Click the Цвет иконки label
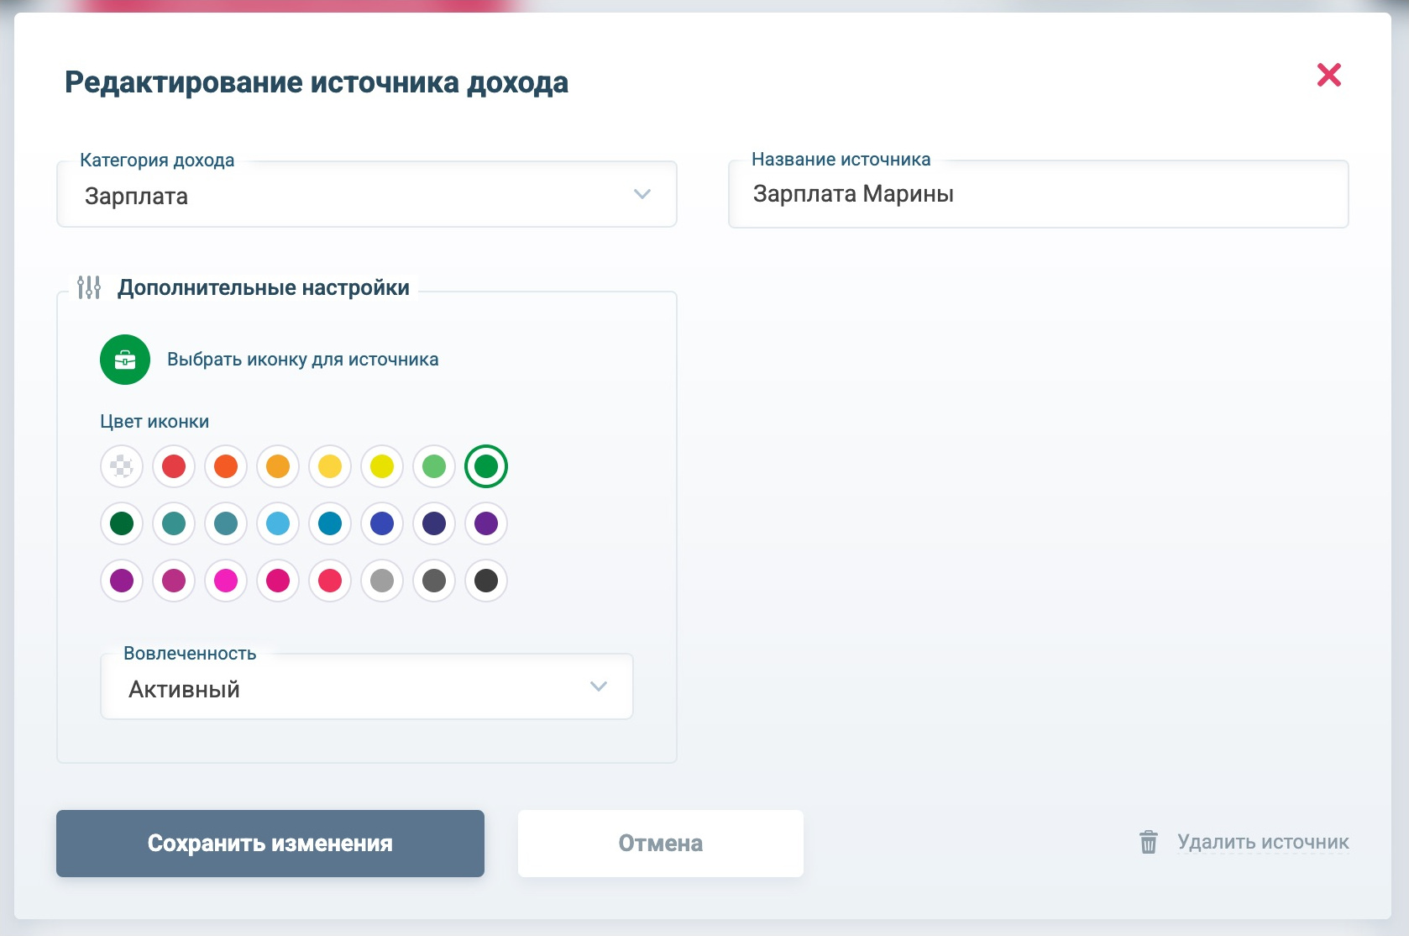This screenshot has width=1409, height=936. (155, 422)
